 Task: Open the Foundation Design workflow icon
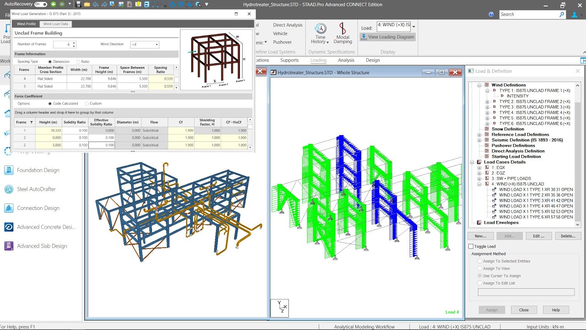[9, 170]
